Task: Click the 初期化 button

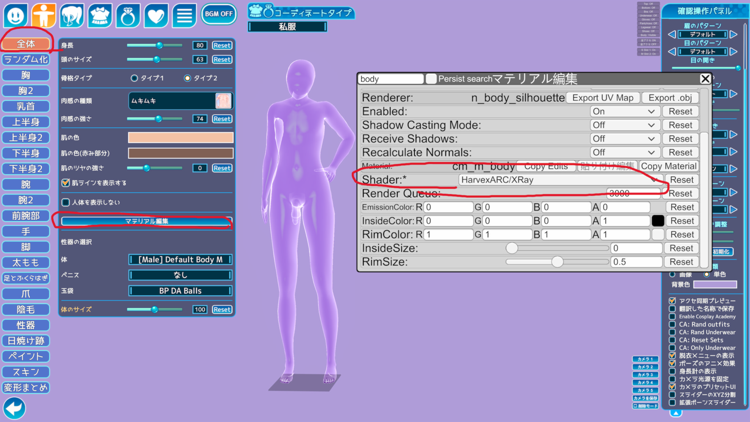Action: (722, 252)
